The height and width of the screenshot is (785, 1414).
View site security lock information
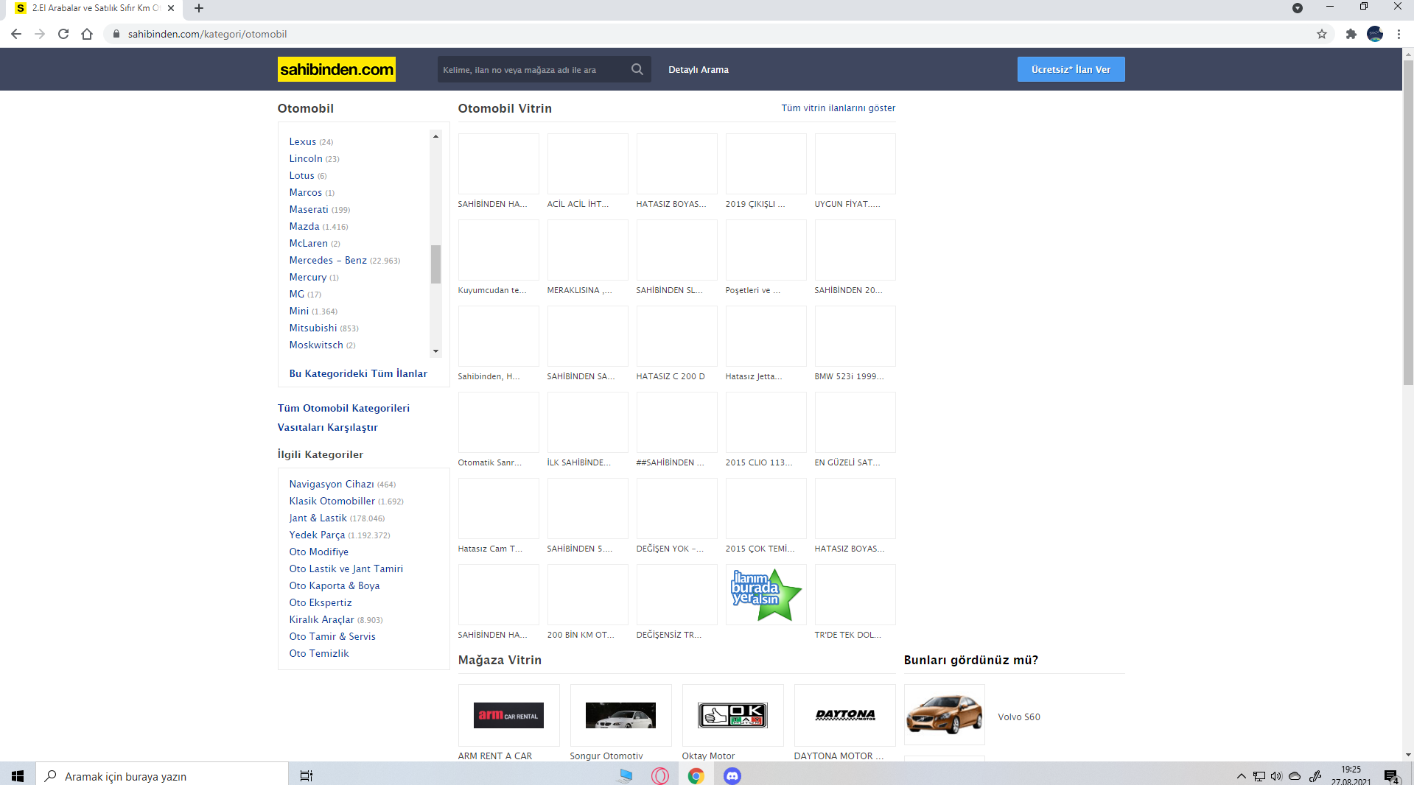coord(116,34)
